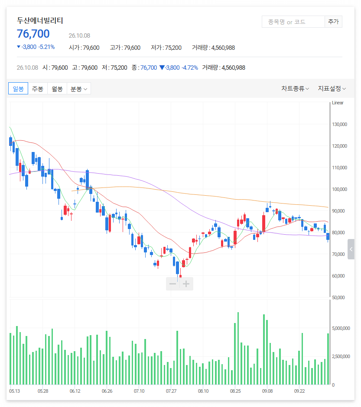
Task: Click the 추가 add button
Action: pos(333,22)
